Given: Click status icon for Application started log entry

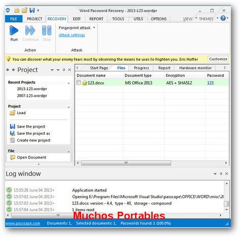Looking at the screenshot, I should point(9,190).
